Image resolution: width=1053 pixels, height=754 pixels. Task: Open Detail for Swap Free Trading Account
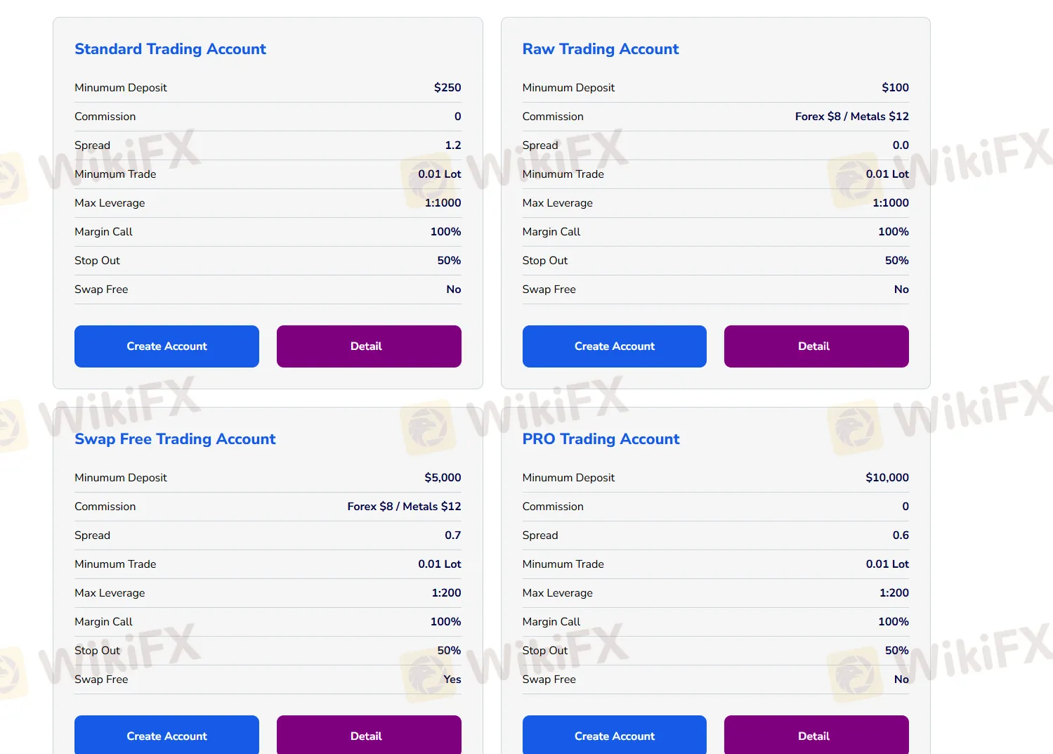click(x=368, y=736)
